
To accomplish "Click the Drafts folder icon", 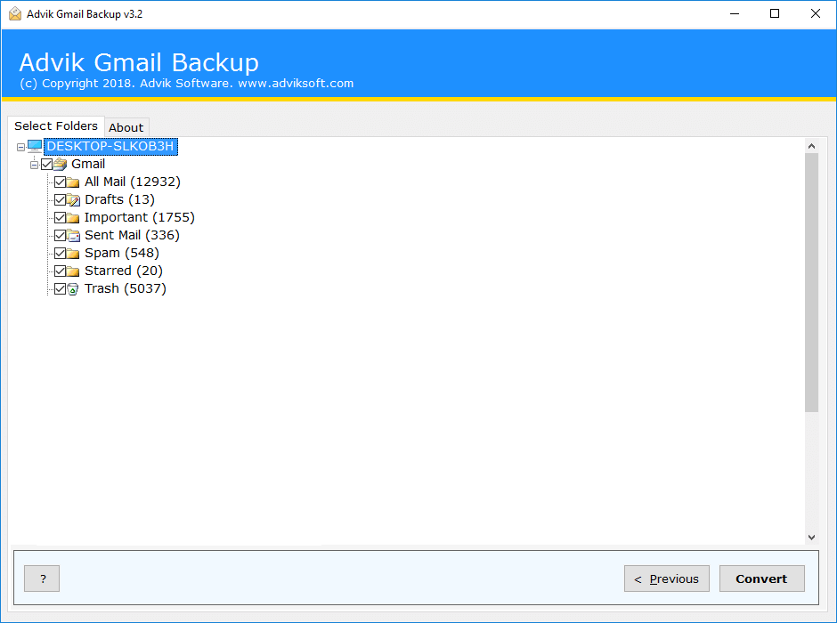I will [73, 200].
